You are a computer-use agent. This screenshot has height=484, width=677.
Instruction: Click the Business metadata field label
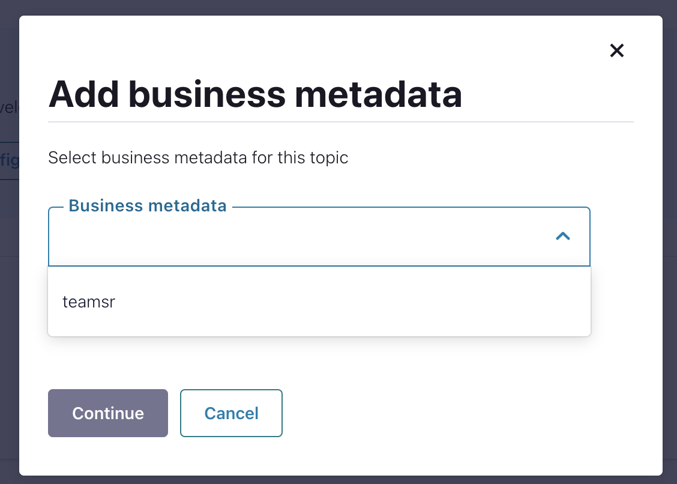148,206
